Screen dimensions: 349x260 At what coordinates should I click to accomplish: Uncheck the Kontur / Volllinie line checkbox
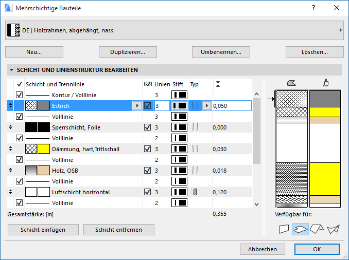click(x=20, y=95)
